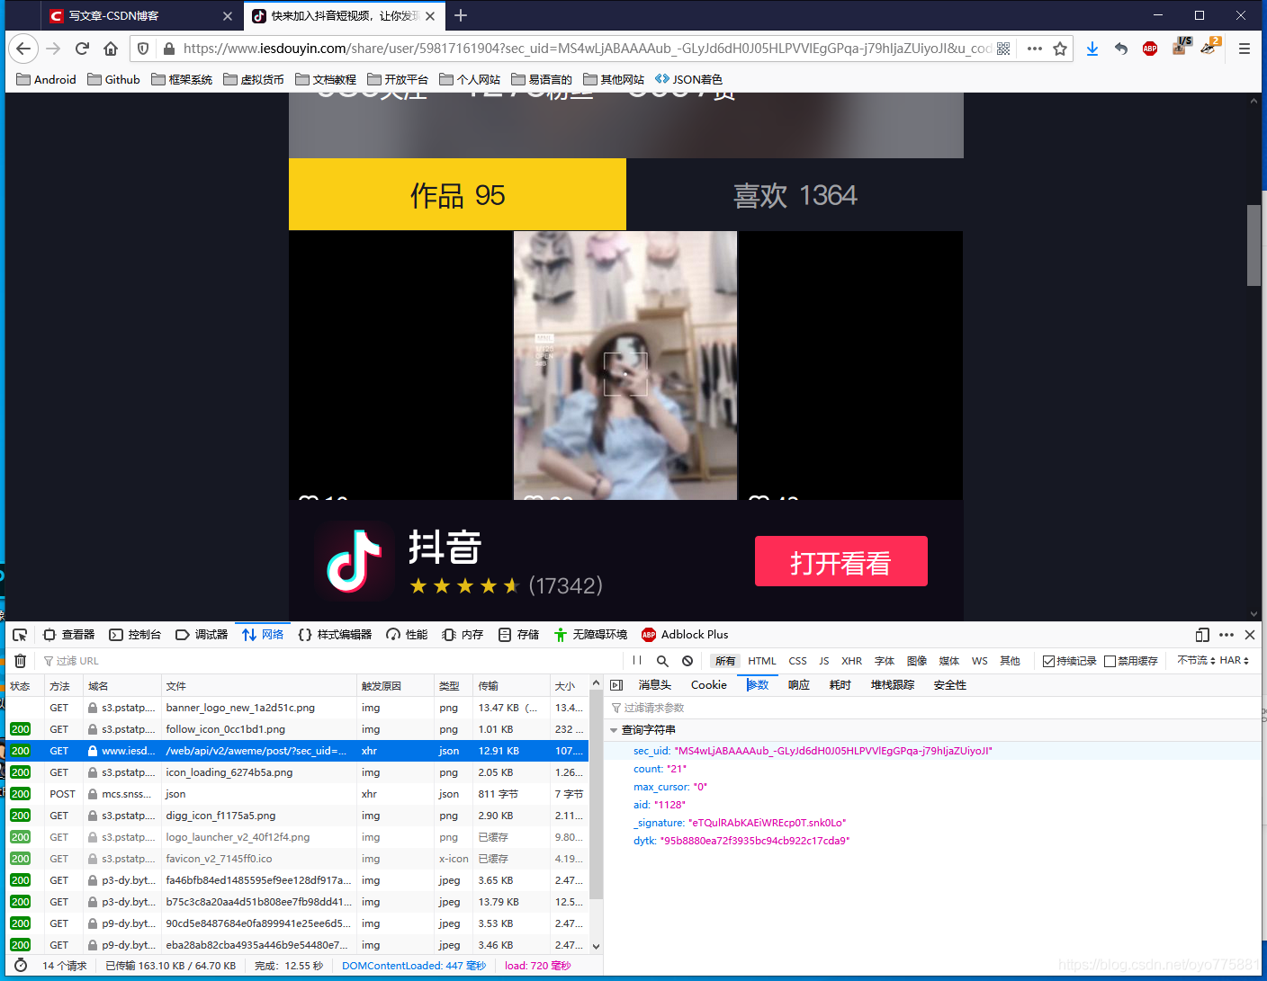
Task: Click the Adblock Plus icon in the browser toolbar
Action: [1149, 49]
